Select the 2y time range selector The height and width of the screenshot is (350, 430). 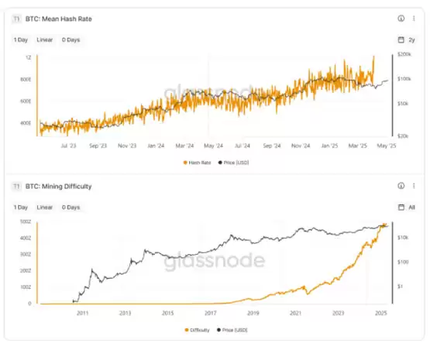(x=411, y=39)
